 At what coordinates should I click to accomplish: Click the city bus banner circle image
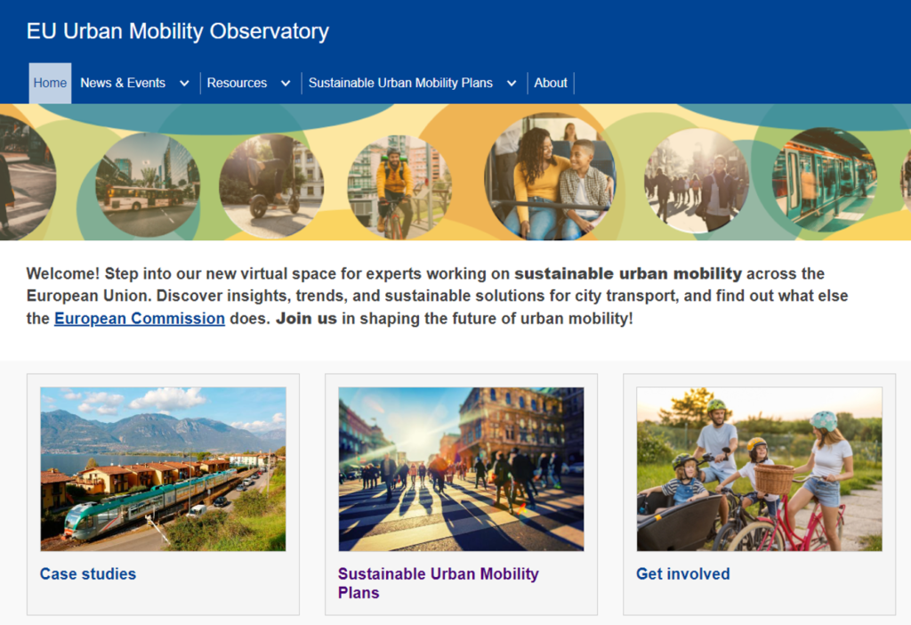point(148,185)
